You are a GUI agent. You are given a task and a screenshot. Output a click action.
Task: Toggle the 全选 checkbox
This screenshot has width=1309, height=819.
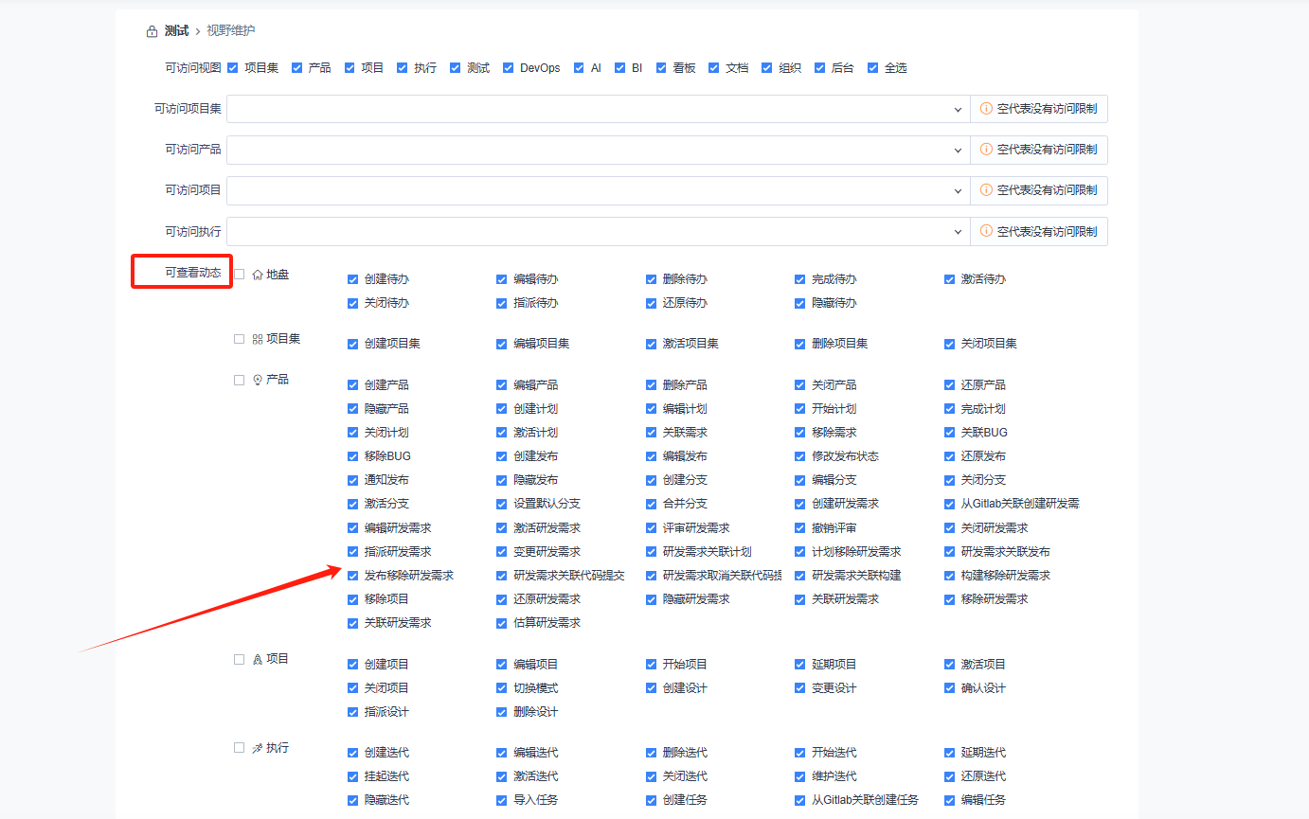[x=873, y=67]
